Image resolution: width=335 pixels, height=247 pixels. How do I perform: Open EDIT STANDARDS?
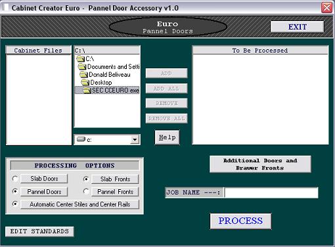point(39,231)
